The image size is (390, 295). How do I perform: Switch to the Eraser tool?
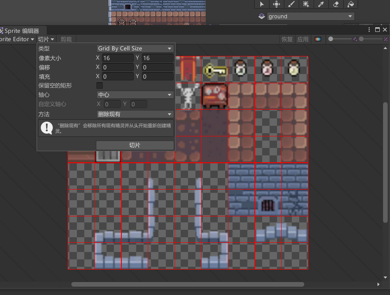click(x=336, y=4)
